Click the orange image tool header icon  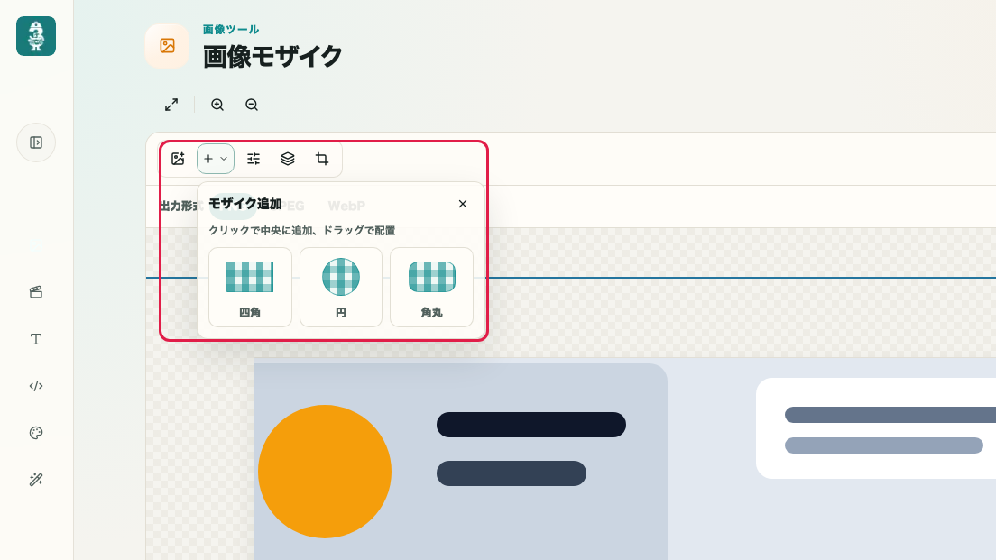click(167, 46)
